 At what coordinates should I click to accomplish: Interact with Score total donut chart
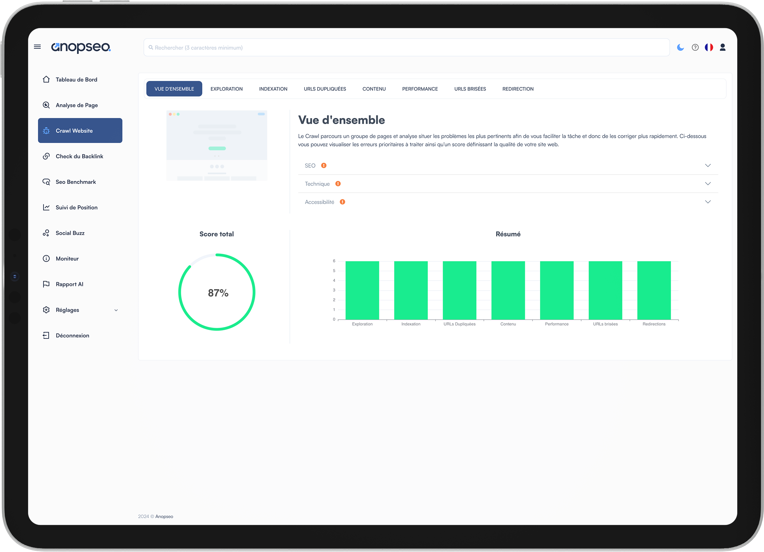coord(217,292)
